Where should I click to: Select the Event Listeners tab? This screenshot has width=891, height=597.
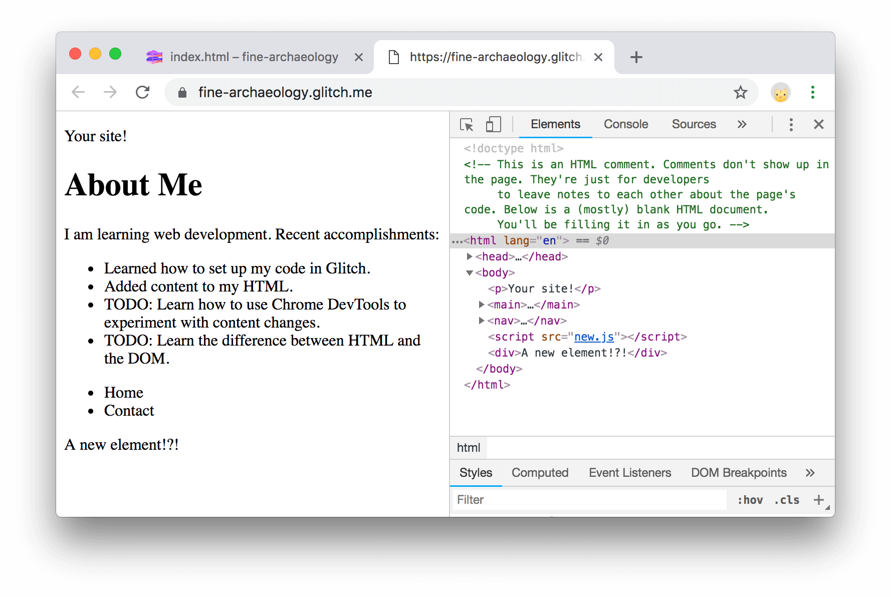[x=630, y=473]
